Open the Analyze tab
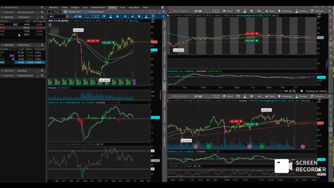Viewport: 334px width, 188px height. pyautogui.click(x=75, y=7)
